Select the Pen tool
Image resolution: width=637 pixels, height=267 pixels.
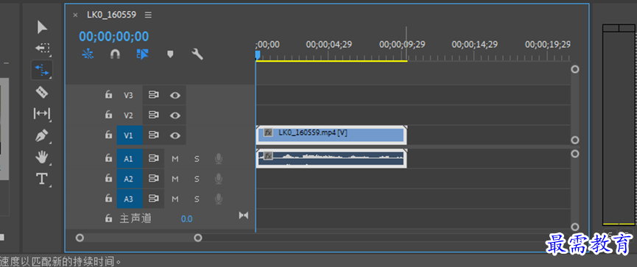click(x=42, y=135)
